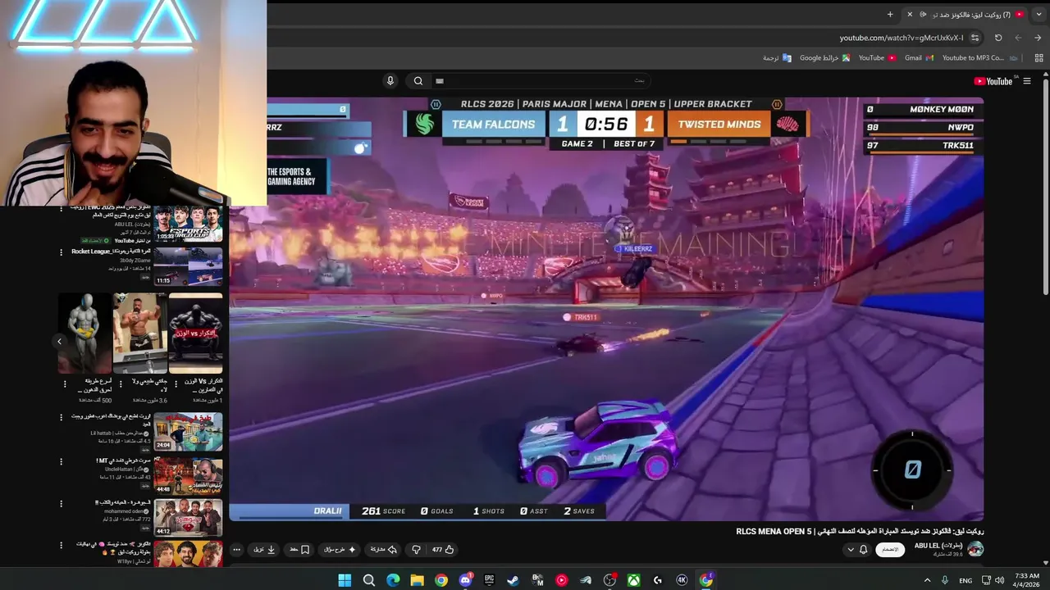Open ABU LEL channel name link
The width and height of the screenshot is (1050, 590).
tap(938, 546)
